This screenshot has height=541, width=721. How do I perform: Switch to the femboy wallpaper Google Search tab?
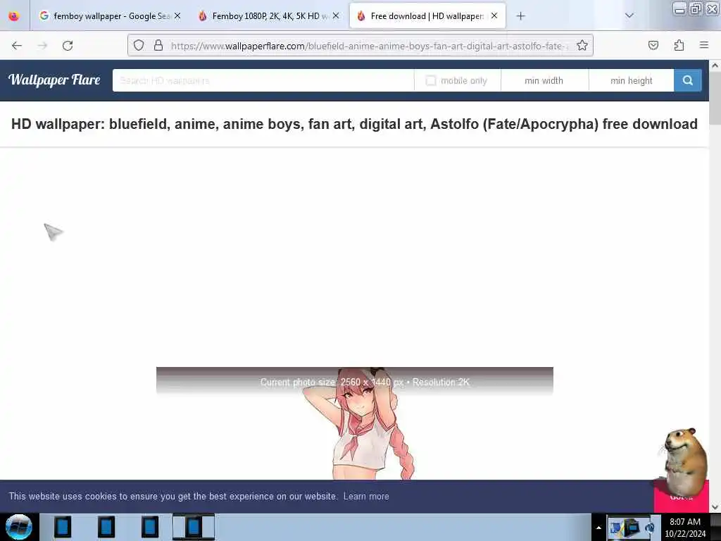coord(110,16)
